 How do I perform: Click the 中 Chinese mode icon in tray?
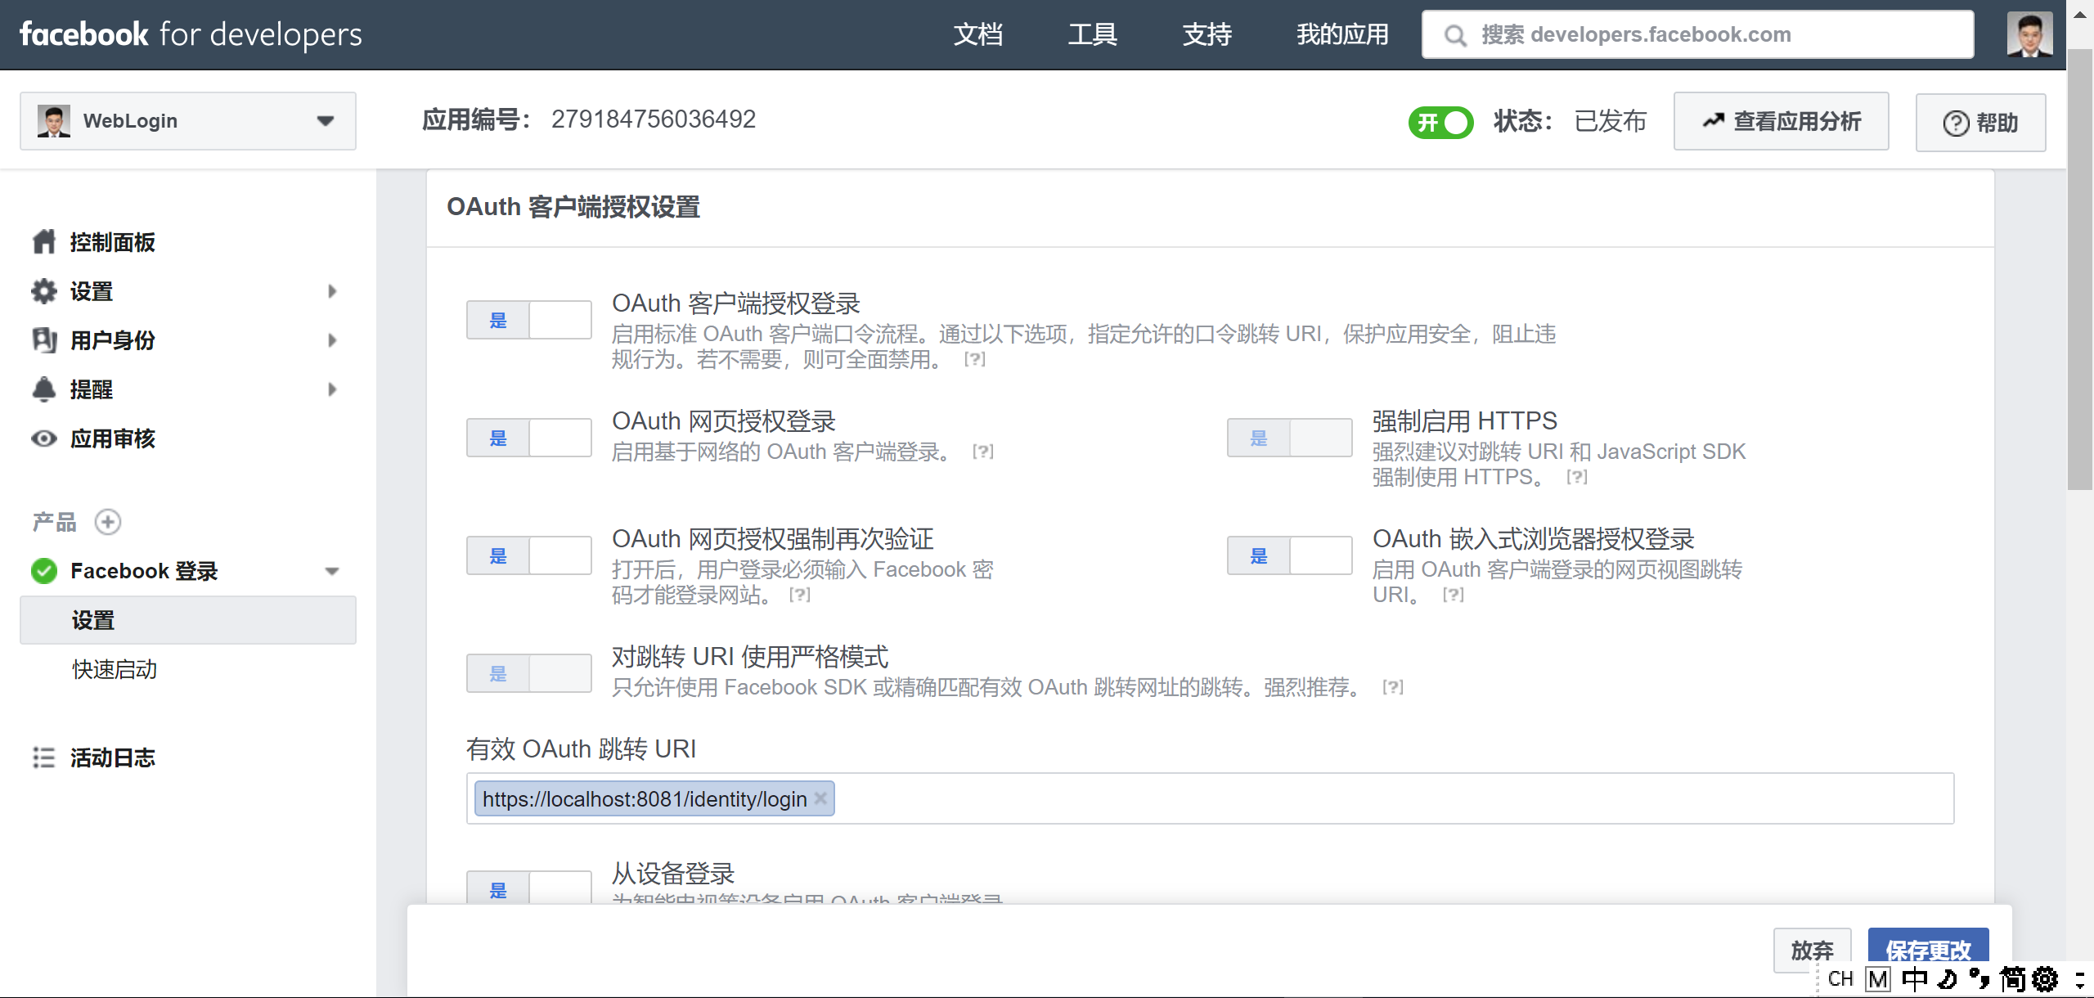click(x=1915, y=978)
